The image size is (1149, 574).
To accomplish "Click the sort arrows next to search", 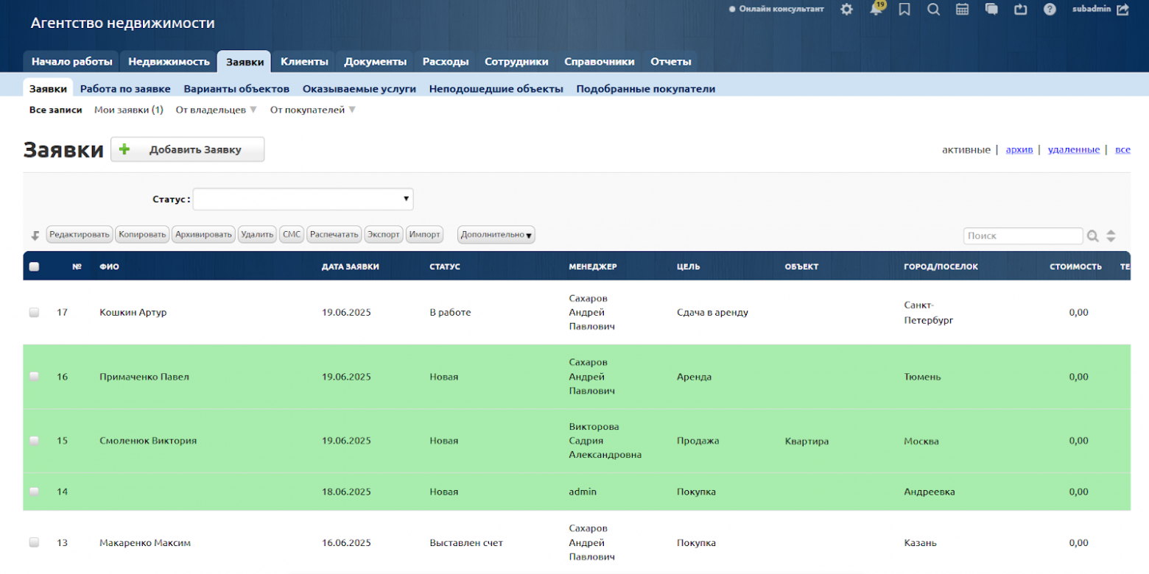I will click(x=1111, y=236).
